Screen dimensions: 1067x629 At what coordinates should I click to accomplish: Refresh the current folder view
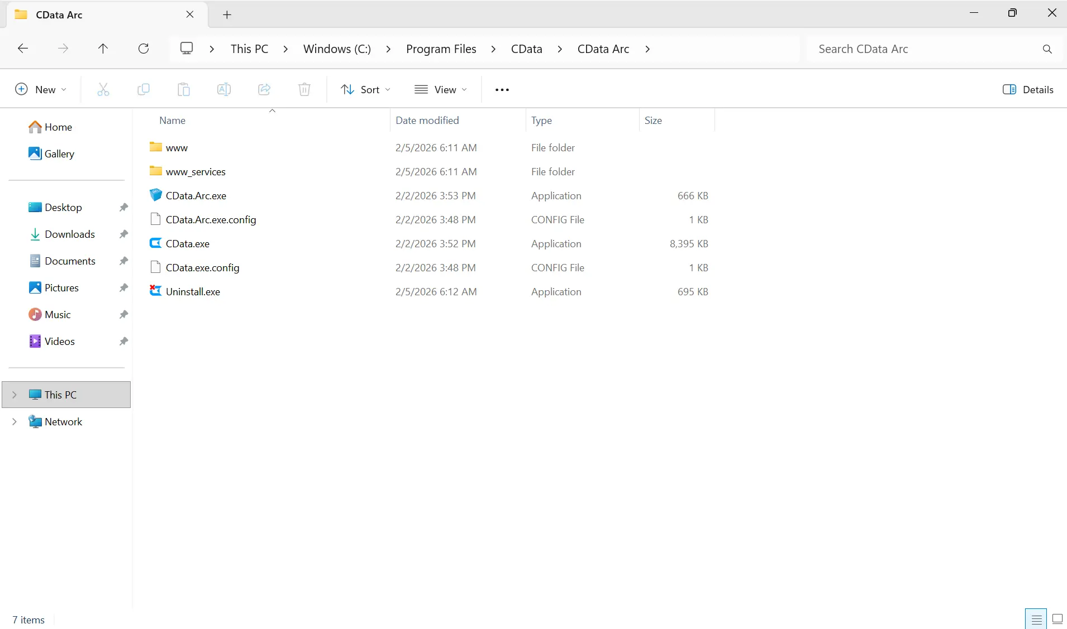(x=144, y=49)
